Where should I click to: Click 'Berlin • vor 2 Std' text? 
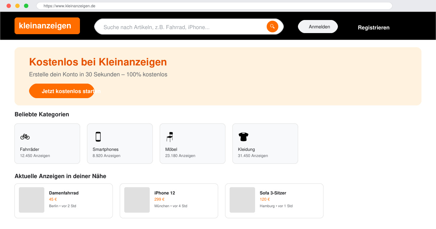[x=62, y=206]
